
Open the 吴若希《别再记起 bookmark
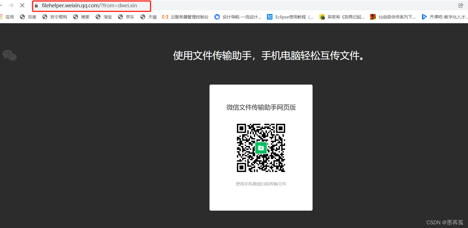(x=342, y=17)
